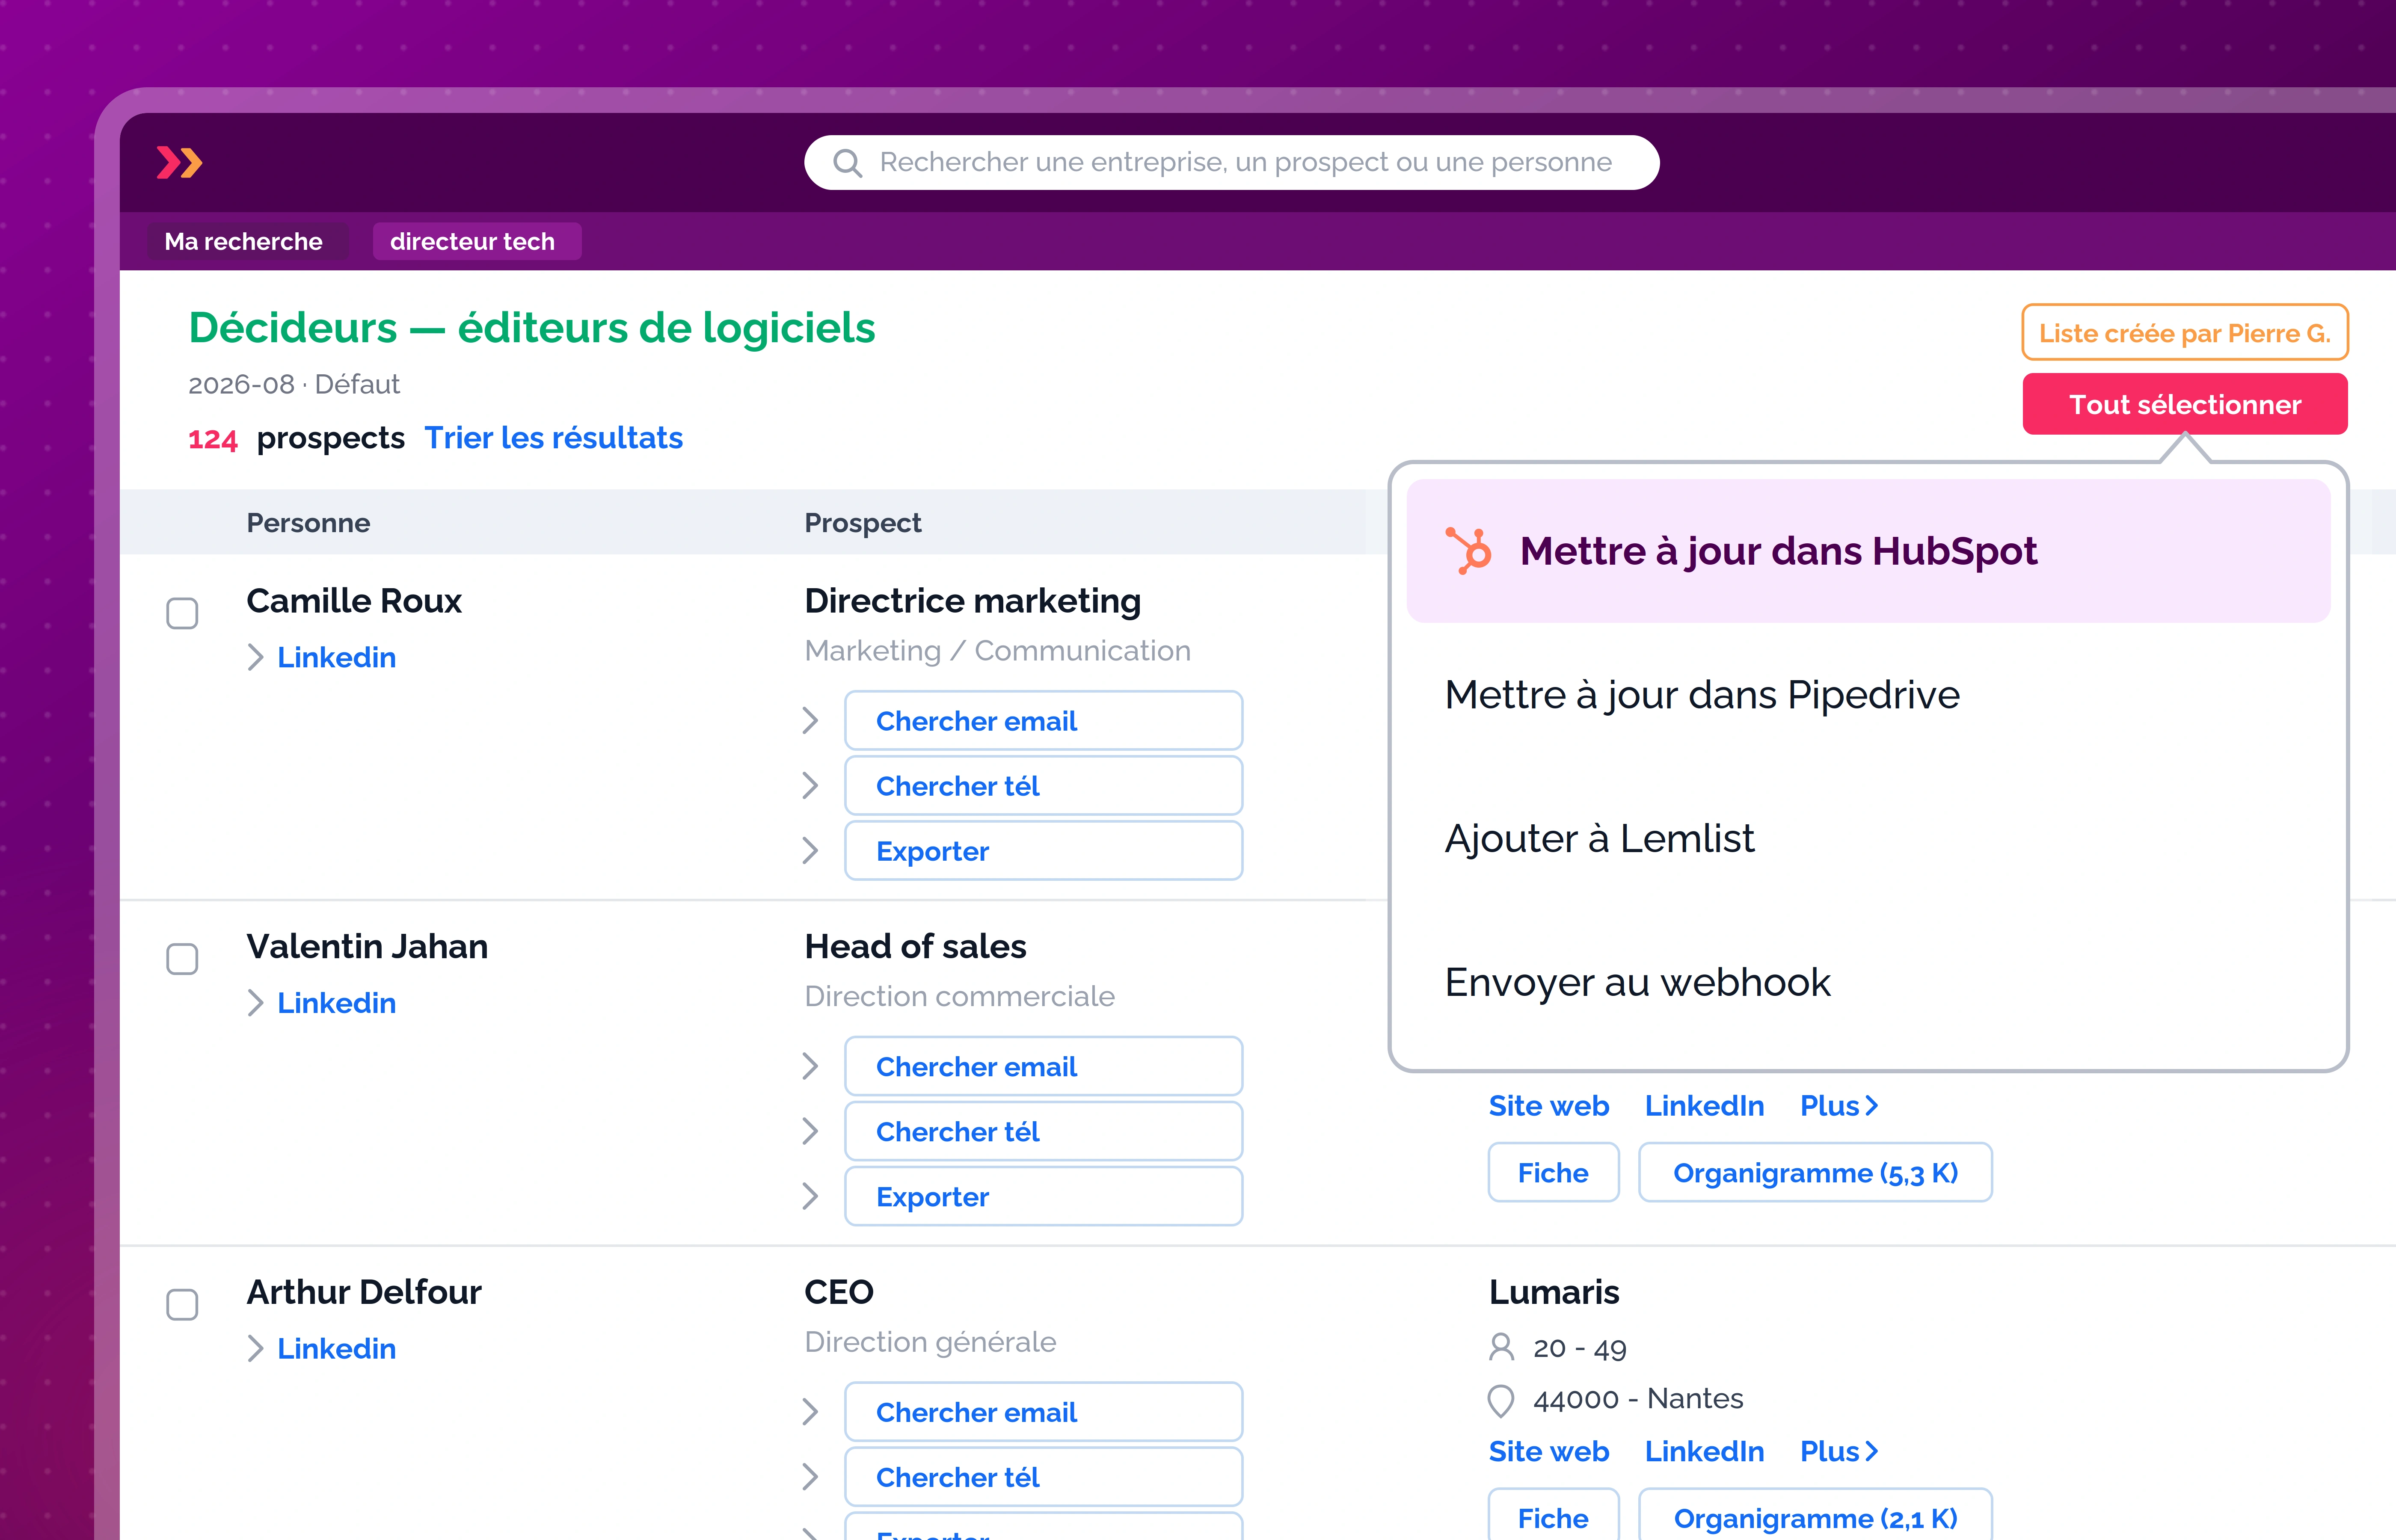Tick the checkbox for Camille Roux
The image size is (2396, 1540).
point(182,613)
